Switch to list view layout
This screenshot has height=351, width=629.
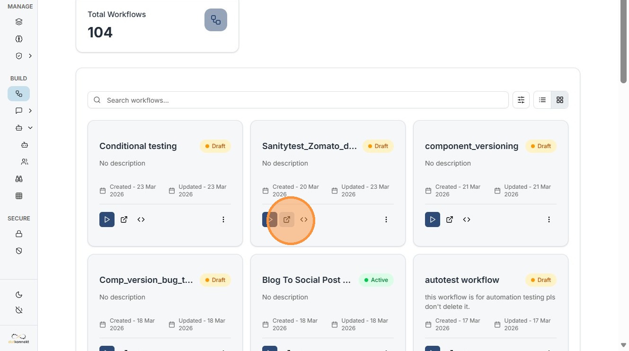click(542, 100)
